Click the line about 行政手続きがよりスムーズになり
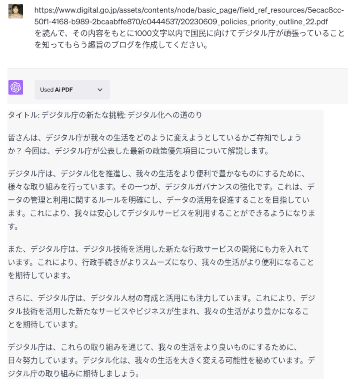355x382 pixels. coord(161,262)
